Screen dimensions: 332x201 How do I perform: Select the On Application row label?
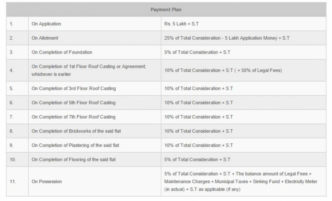46,24
